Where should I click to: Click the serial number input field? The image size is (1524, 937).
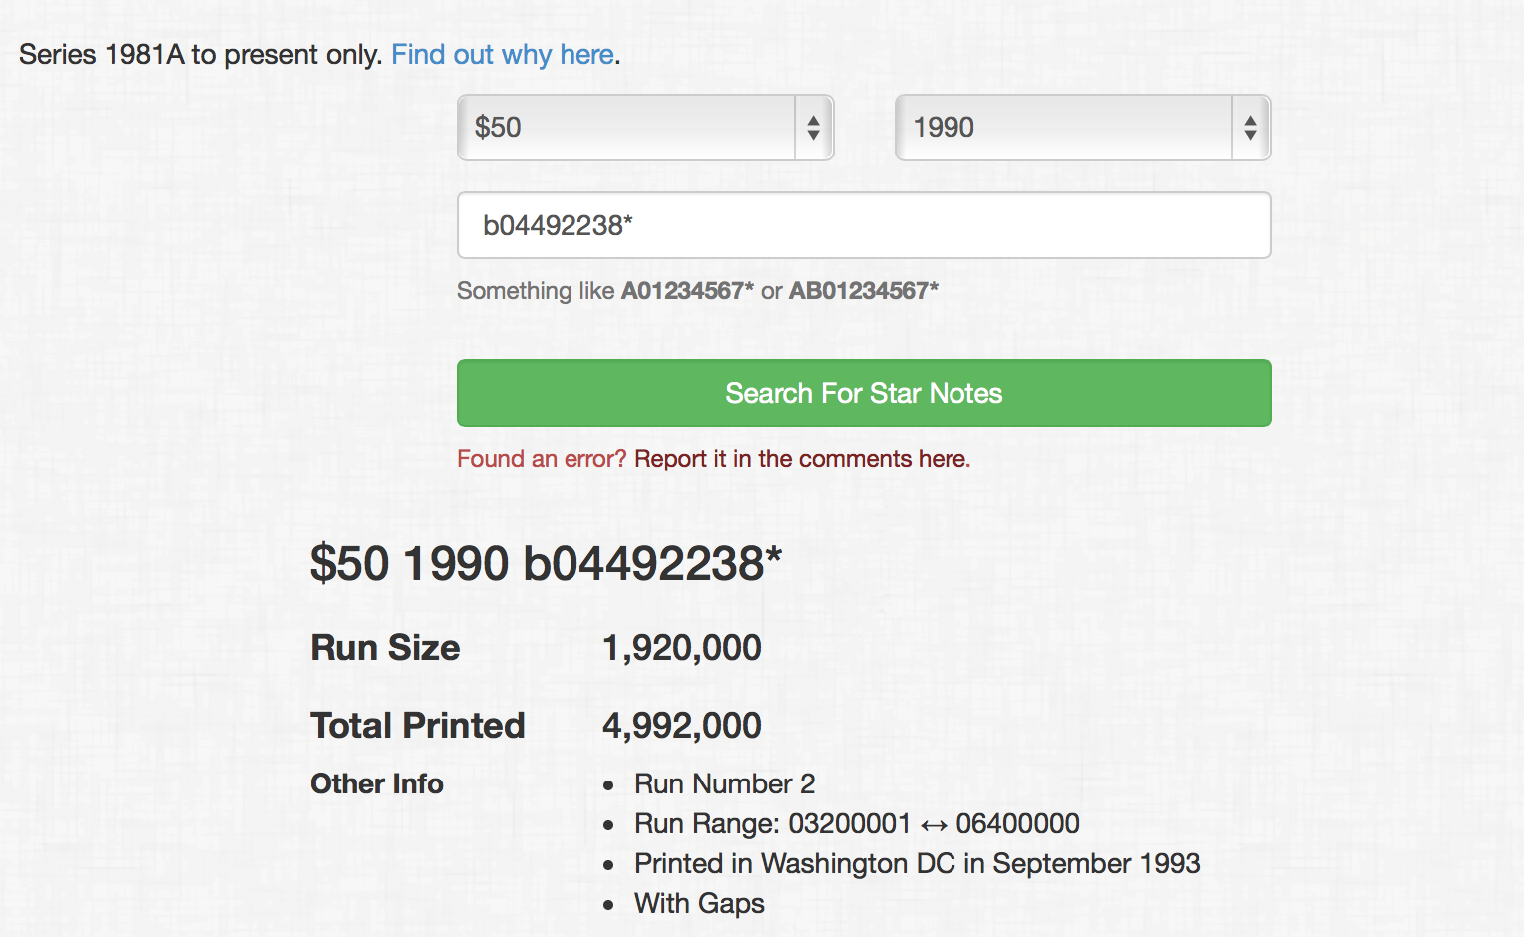pyautogui.click(x=864, y=225)
